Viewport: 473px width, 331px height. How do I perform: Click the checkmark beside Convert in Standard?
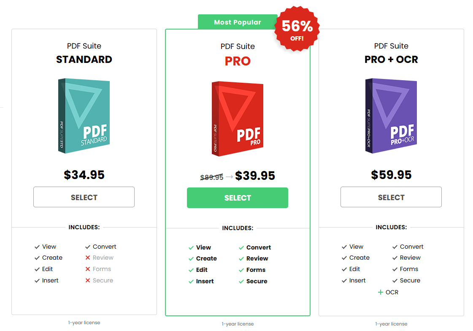pyautogui.click(x=88, y=247)
